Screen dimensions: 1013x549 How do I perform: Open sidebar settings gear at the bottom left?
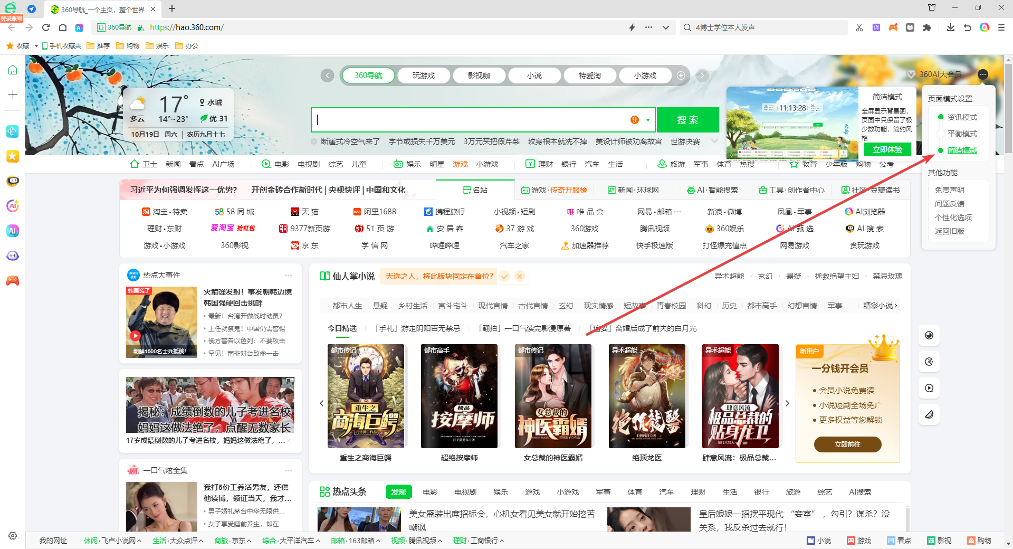tap(13, 535)
